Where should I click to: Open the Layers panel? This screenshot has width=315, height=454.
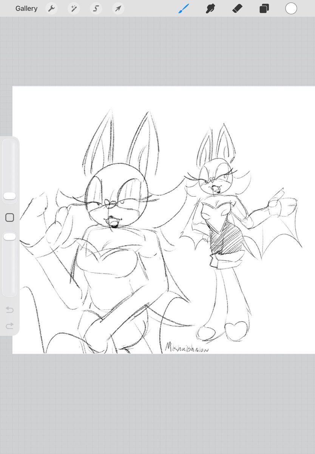[264, 8]
